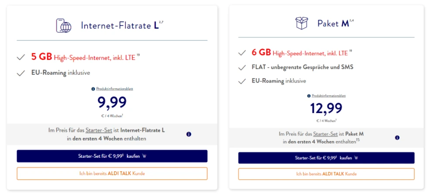The width and height of the screenshot is (432, 196).
Task: Buy the Starter-Set with Paket M
Action: [326, 158]
